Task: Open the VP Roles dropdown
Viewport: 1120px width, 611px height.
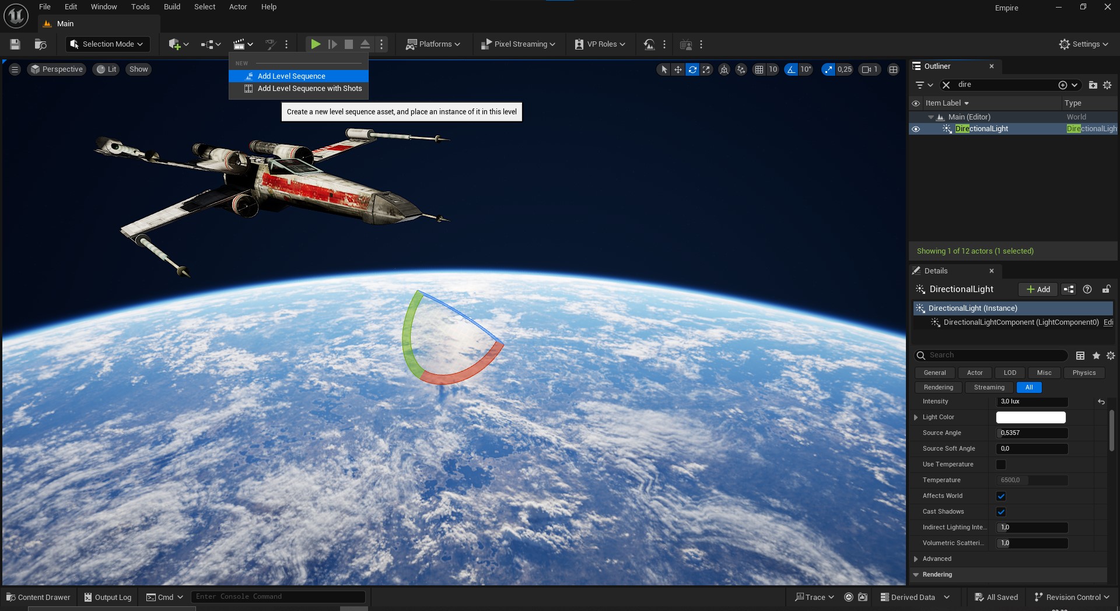Action: point(600,44)
